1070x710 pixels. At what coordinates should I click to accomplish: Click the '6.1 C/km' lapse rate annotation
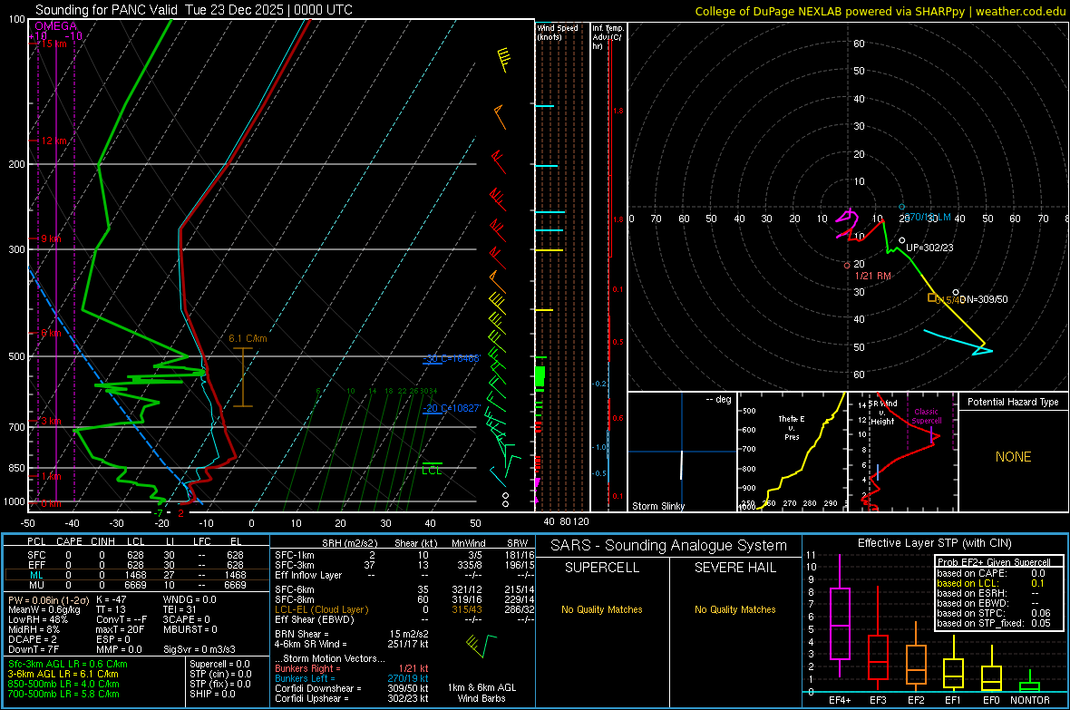click(x=248, y=338)
